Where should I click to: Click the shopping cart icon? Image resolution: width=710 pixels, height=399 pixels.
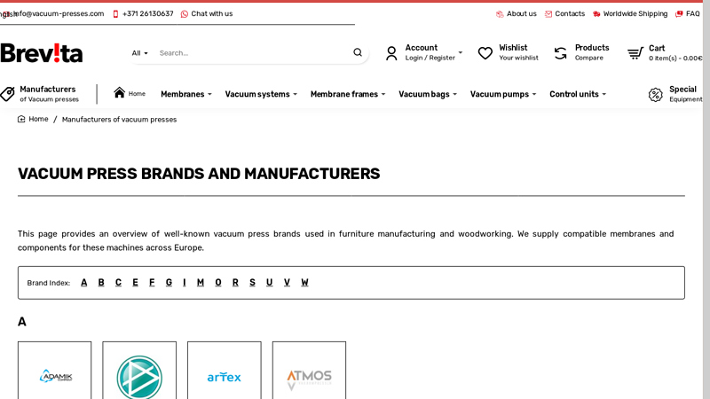tap(635, 53)
